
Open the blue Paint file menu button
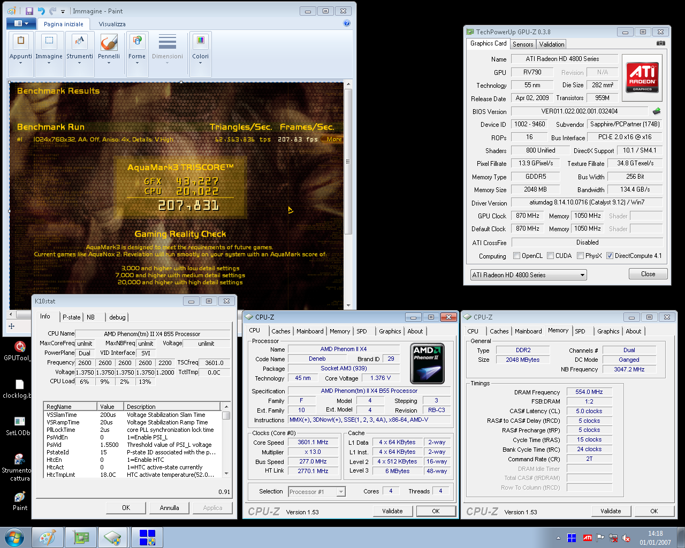click(21, 24)
